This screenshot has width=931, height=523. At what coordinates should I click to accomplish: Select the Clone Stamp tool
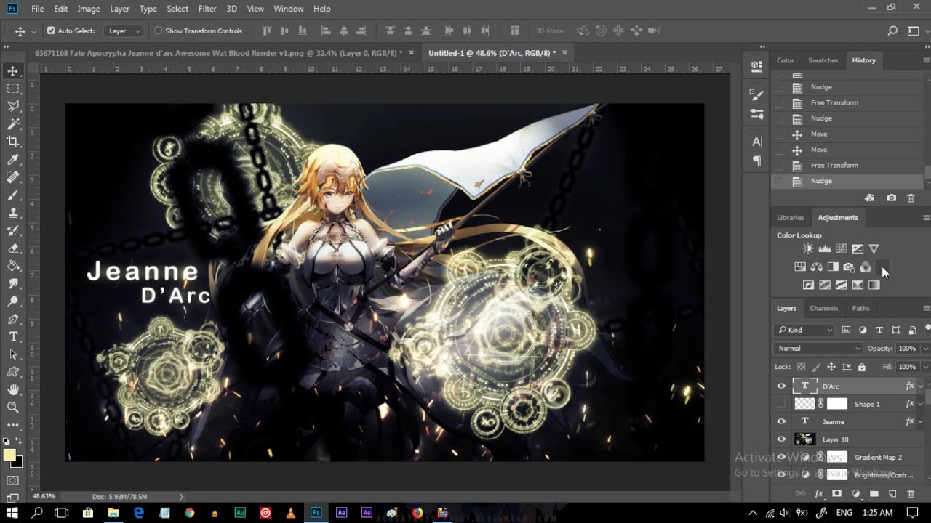pos(13,213)
